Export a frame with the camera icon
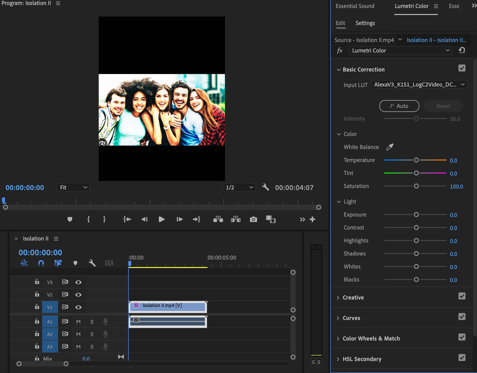The height and width of the screenshot is (373, 477). click(253, 219)
